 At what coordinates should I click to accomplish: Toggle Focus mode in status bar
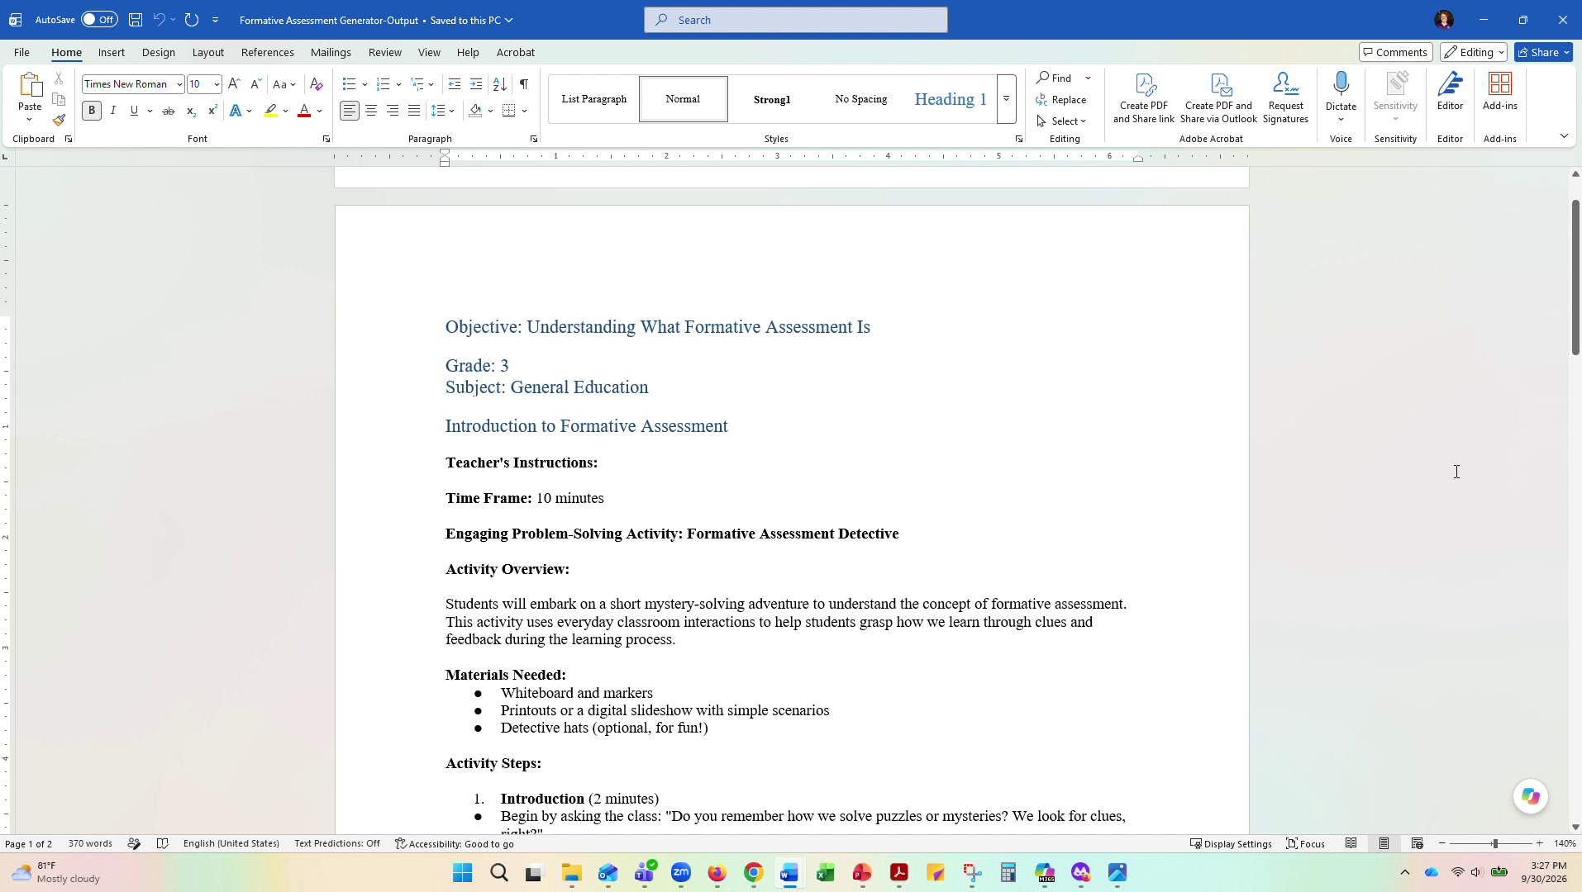pyautogui.click(x=1306, y=843)
